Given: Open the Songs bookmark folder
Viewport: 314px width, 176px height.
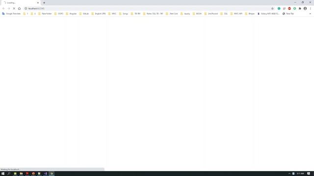Looking at the screenshot, I should click(x=124, y=14).
